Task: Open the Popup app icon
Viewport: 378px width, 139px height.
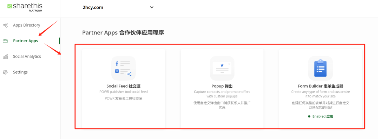Action: coord(222,68)
